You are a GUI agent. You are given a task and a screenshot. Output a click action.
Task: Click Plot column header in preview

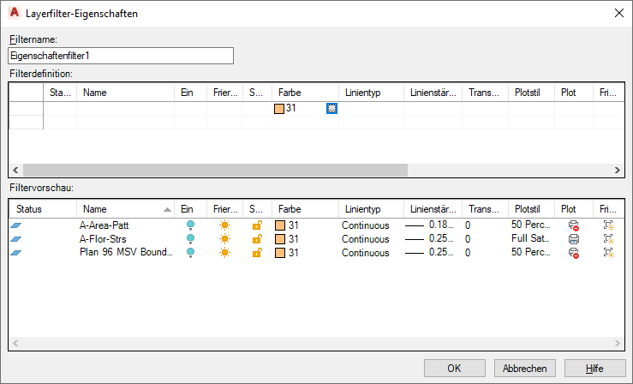pyautogui.click(x=574, y=209)
